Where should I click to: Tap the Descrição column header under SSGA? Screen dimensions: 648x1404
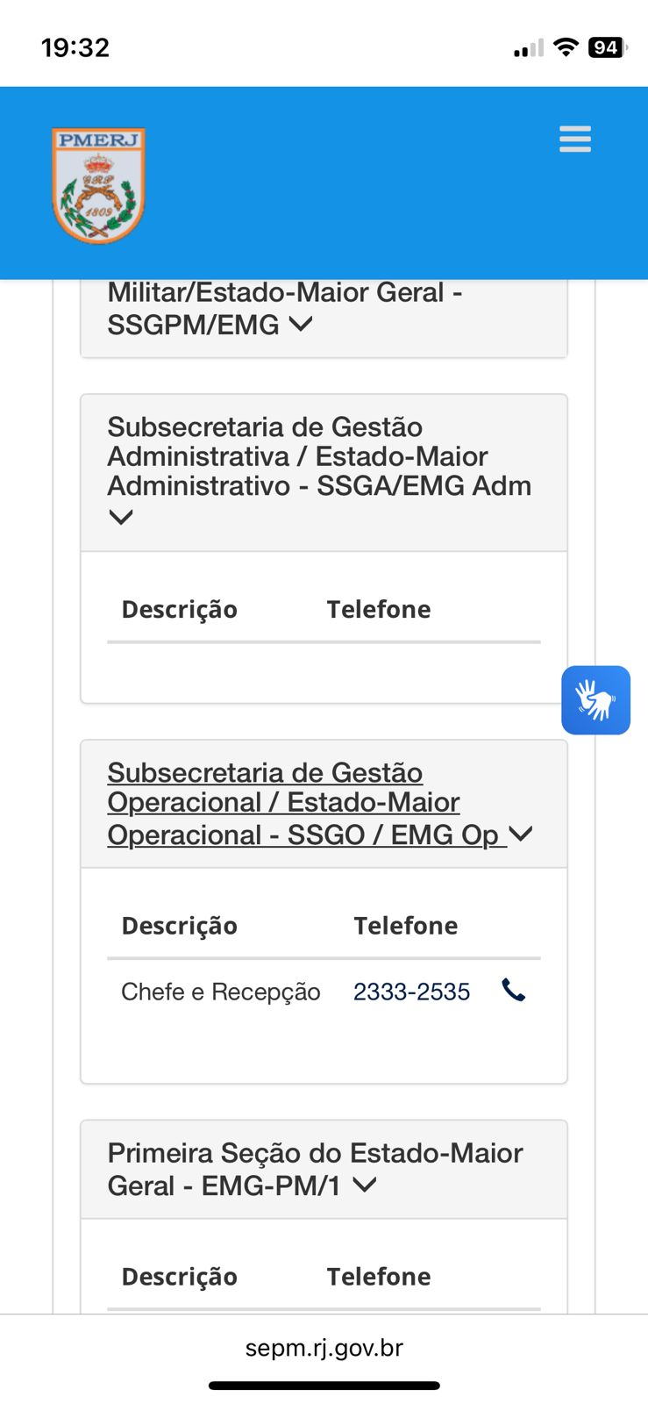(x=179, y=610)
